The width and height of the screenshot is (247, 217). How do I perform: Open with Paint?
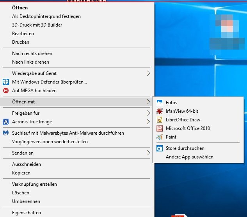198,137
